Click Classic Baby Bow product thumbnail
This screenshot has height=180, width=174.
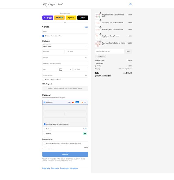98,23
